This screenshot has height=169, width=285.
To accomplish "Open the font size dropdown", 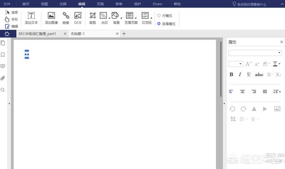I will click(x=236, y=64).
